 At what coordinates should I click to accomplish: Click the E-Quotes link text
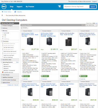19,12
